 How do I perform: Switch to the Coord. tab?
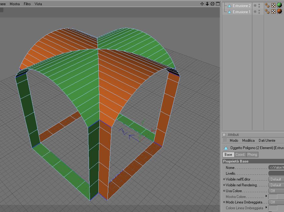[240, 155]
